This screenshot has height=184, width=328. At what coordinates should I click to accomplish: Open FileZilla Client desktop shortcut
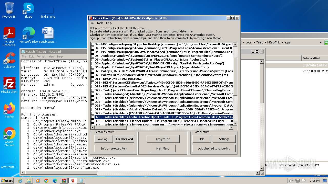[x=9, y=85]
